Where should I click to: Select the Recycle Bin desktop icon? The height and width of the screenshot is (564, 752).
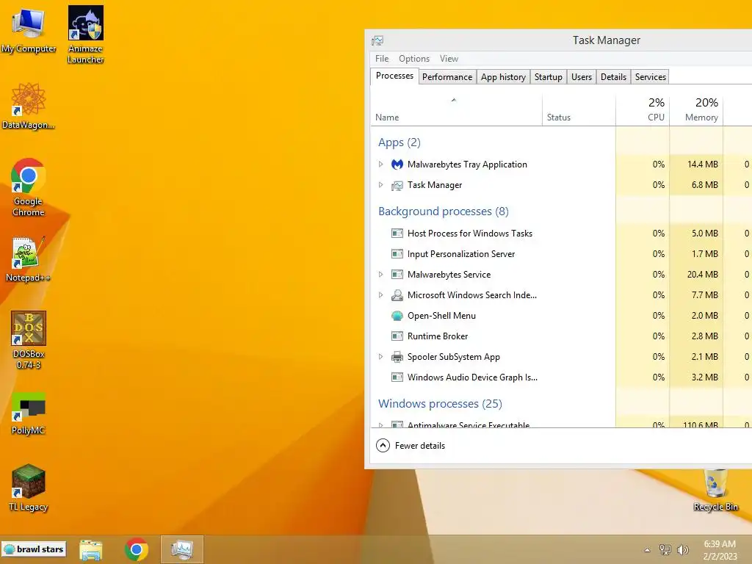click(715, 490)
